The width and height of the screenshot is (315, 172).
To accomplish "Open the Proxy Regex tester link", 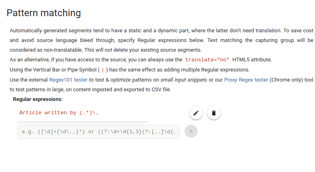I will point(246,80).
